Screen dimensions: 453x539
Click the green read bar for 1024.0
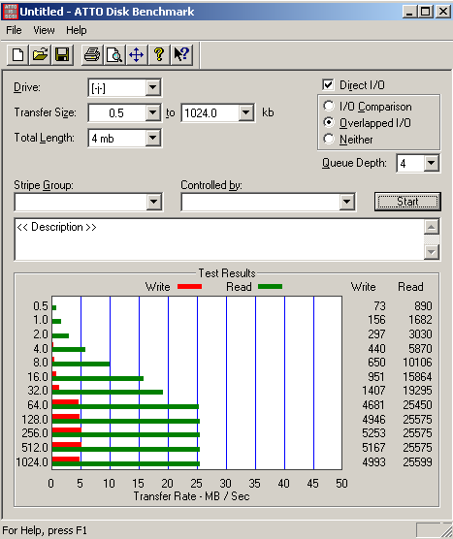pos(126,464)
